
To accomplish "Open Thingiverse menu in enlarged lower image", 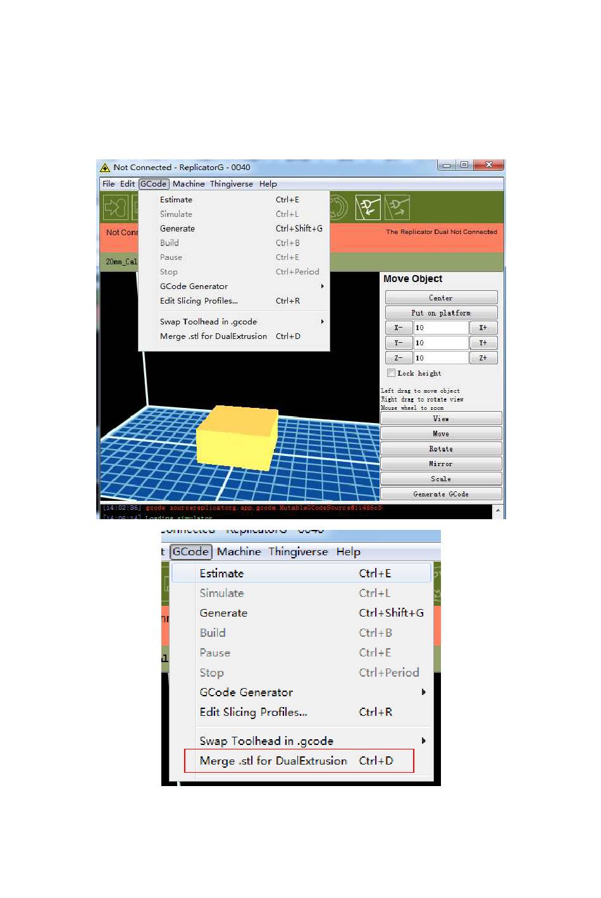I will [298, 551].
